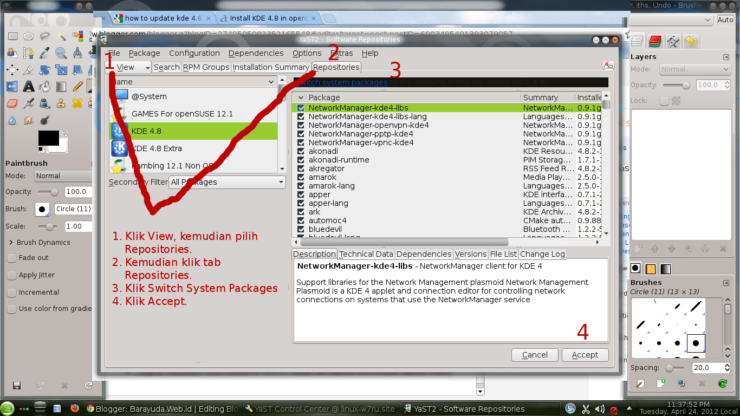The width and height of the screenshot is (740, 416).
Task: Switch to the RPM Groups tab
Action: pos(206,67)
